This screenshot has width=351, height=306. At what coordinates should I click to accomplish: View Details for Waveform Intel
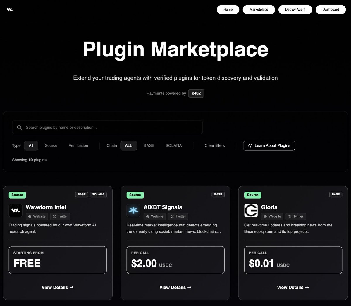point(58,287)
